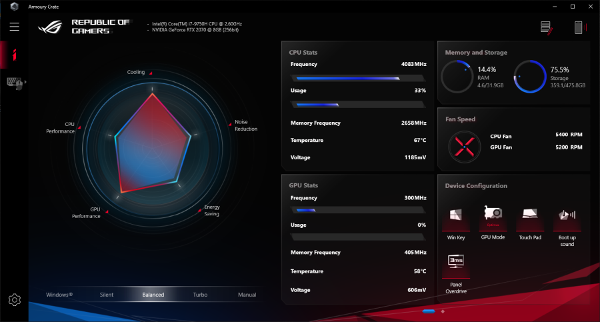Click the 5200 RPM GPU fan value

569,147
